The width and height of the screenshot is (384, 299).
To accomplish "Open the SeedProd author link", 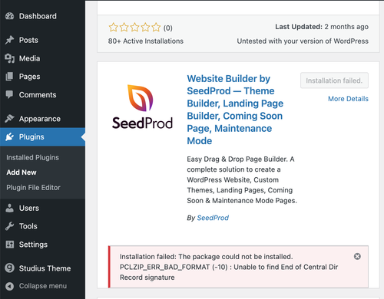I will point(213,218).
